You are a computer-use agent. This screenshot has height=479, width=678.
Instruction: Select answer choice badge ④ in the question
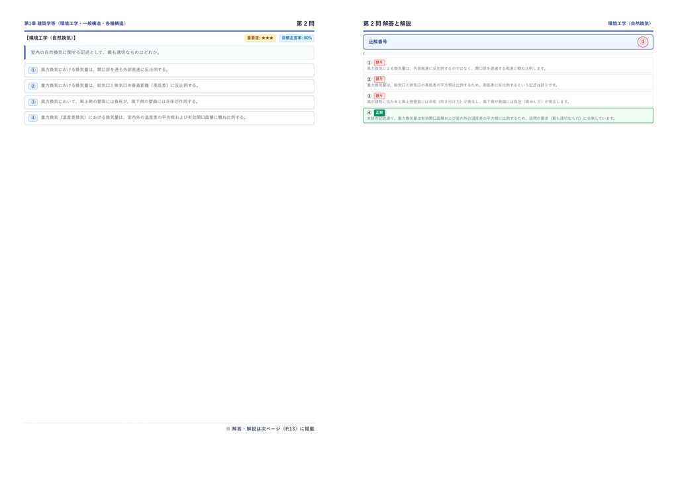point(33,118)
